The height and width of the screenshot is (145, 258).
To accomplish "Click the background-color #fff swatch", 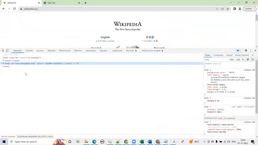I will (228, 72).
